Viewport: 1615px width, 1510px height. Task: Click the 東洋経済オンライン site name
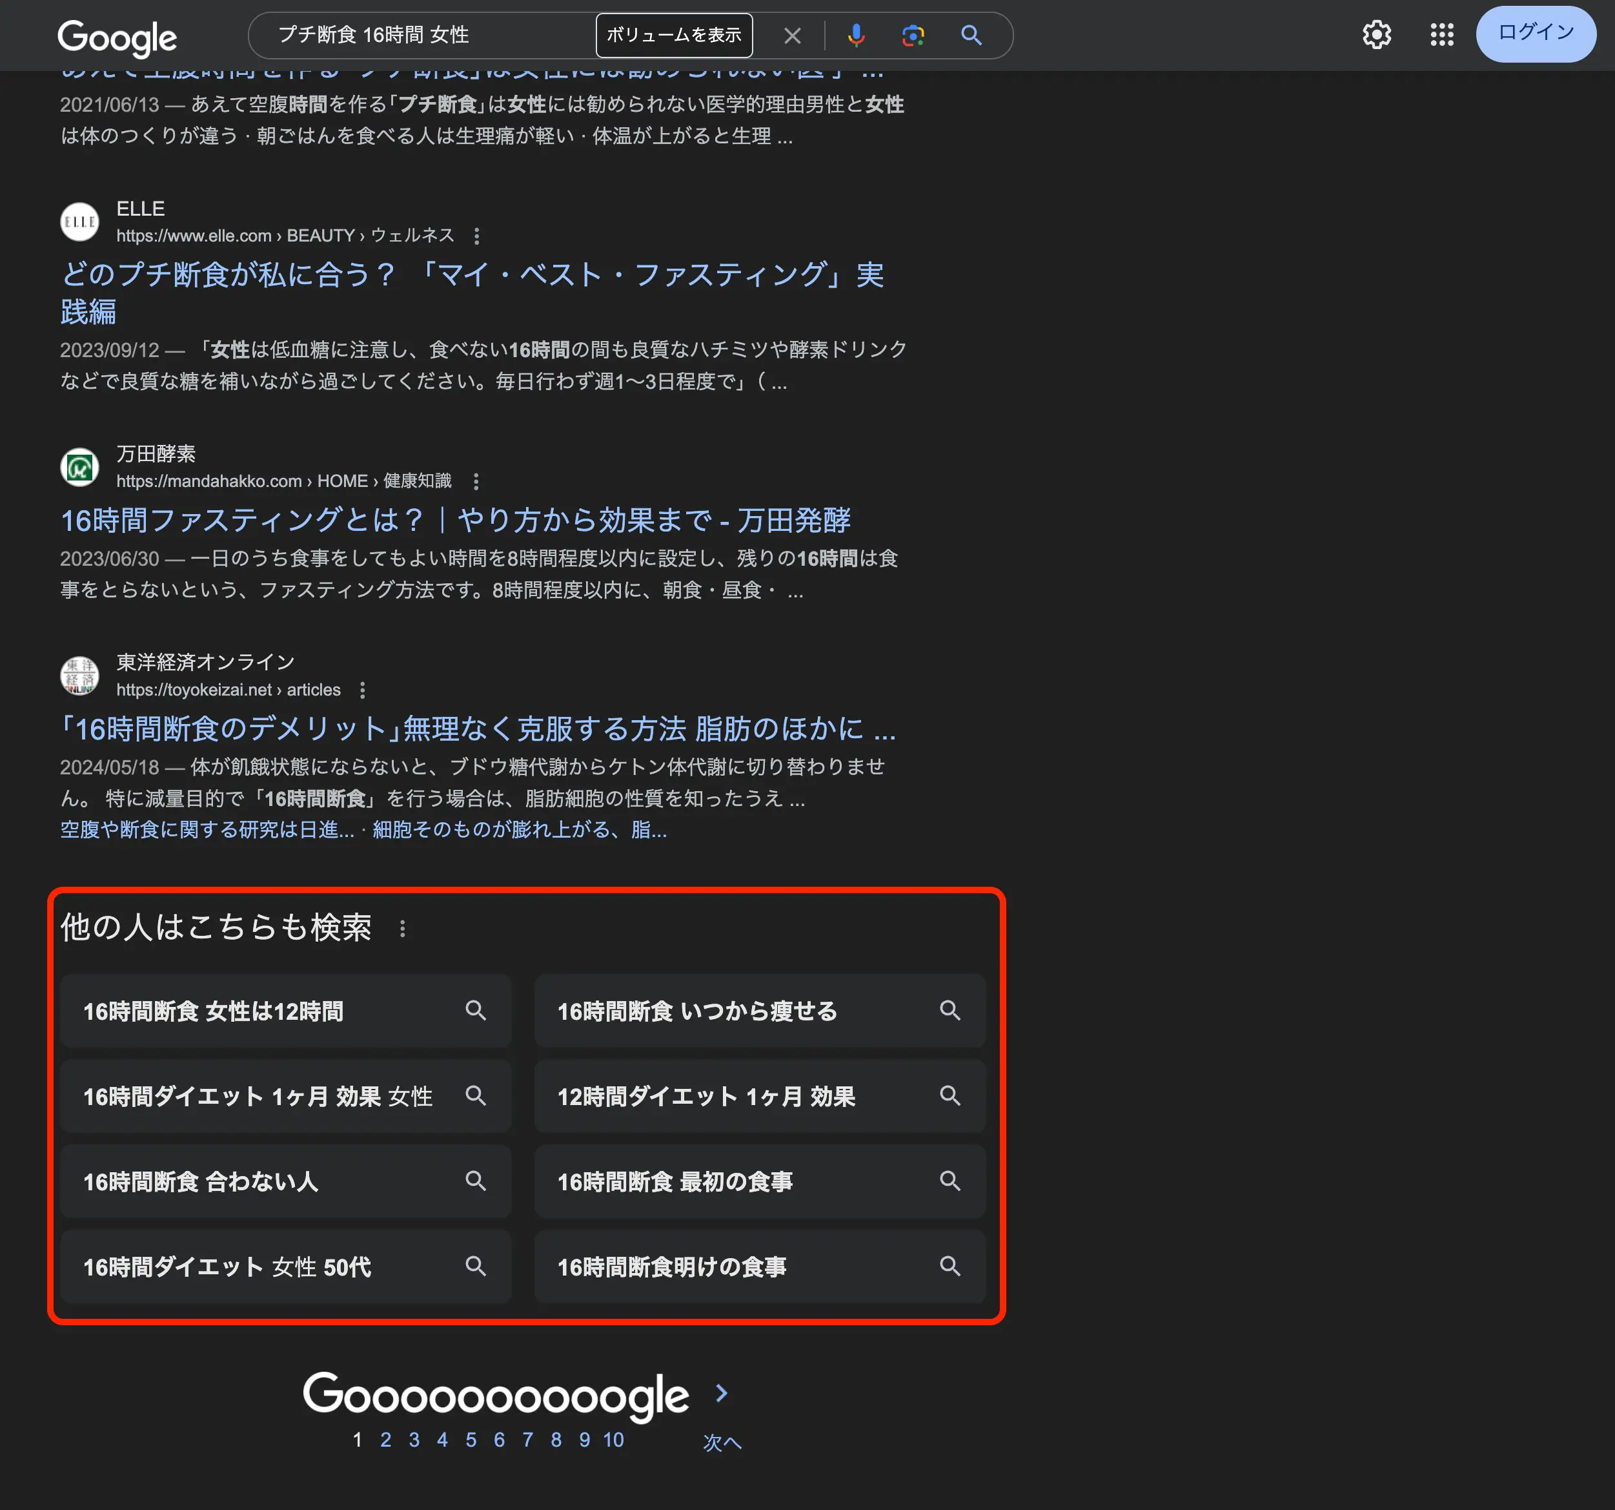205,663
